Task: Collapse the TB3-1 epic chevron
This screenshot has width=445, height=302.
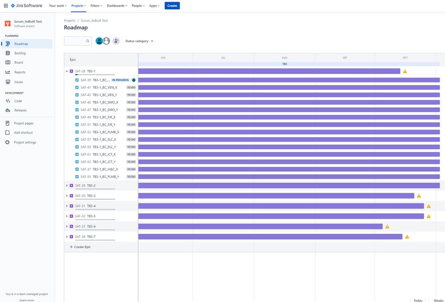Action: click(66, 71)
